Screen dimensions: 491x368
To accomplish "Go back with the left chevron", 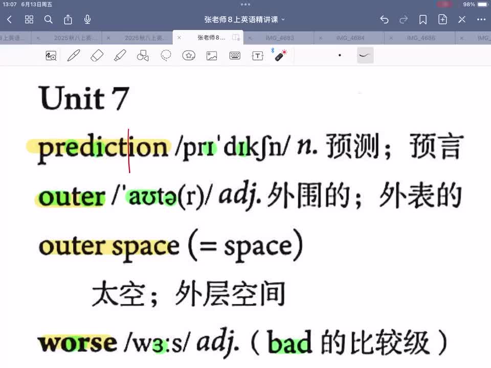I will [9, 20].
